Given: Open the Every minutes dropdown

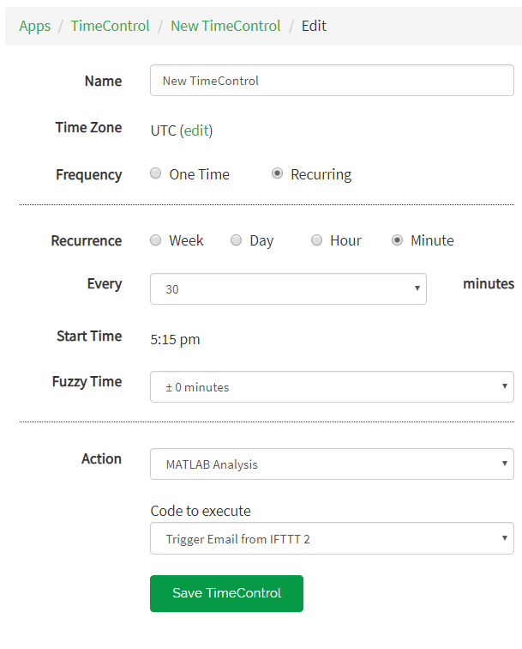Looking at the screenshot, I should (288, 289).
